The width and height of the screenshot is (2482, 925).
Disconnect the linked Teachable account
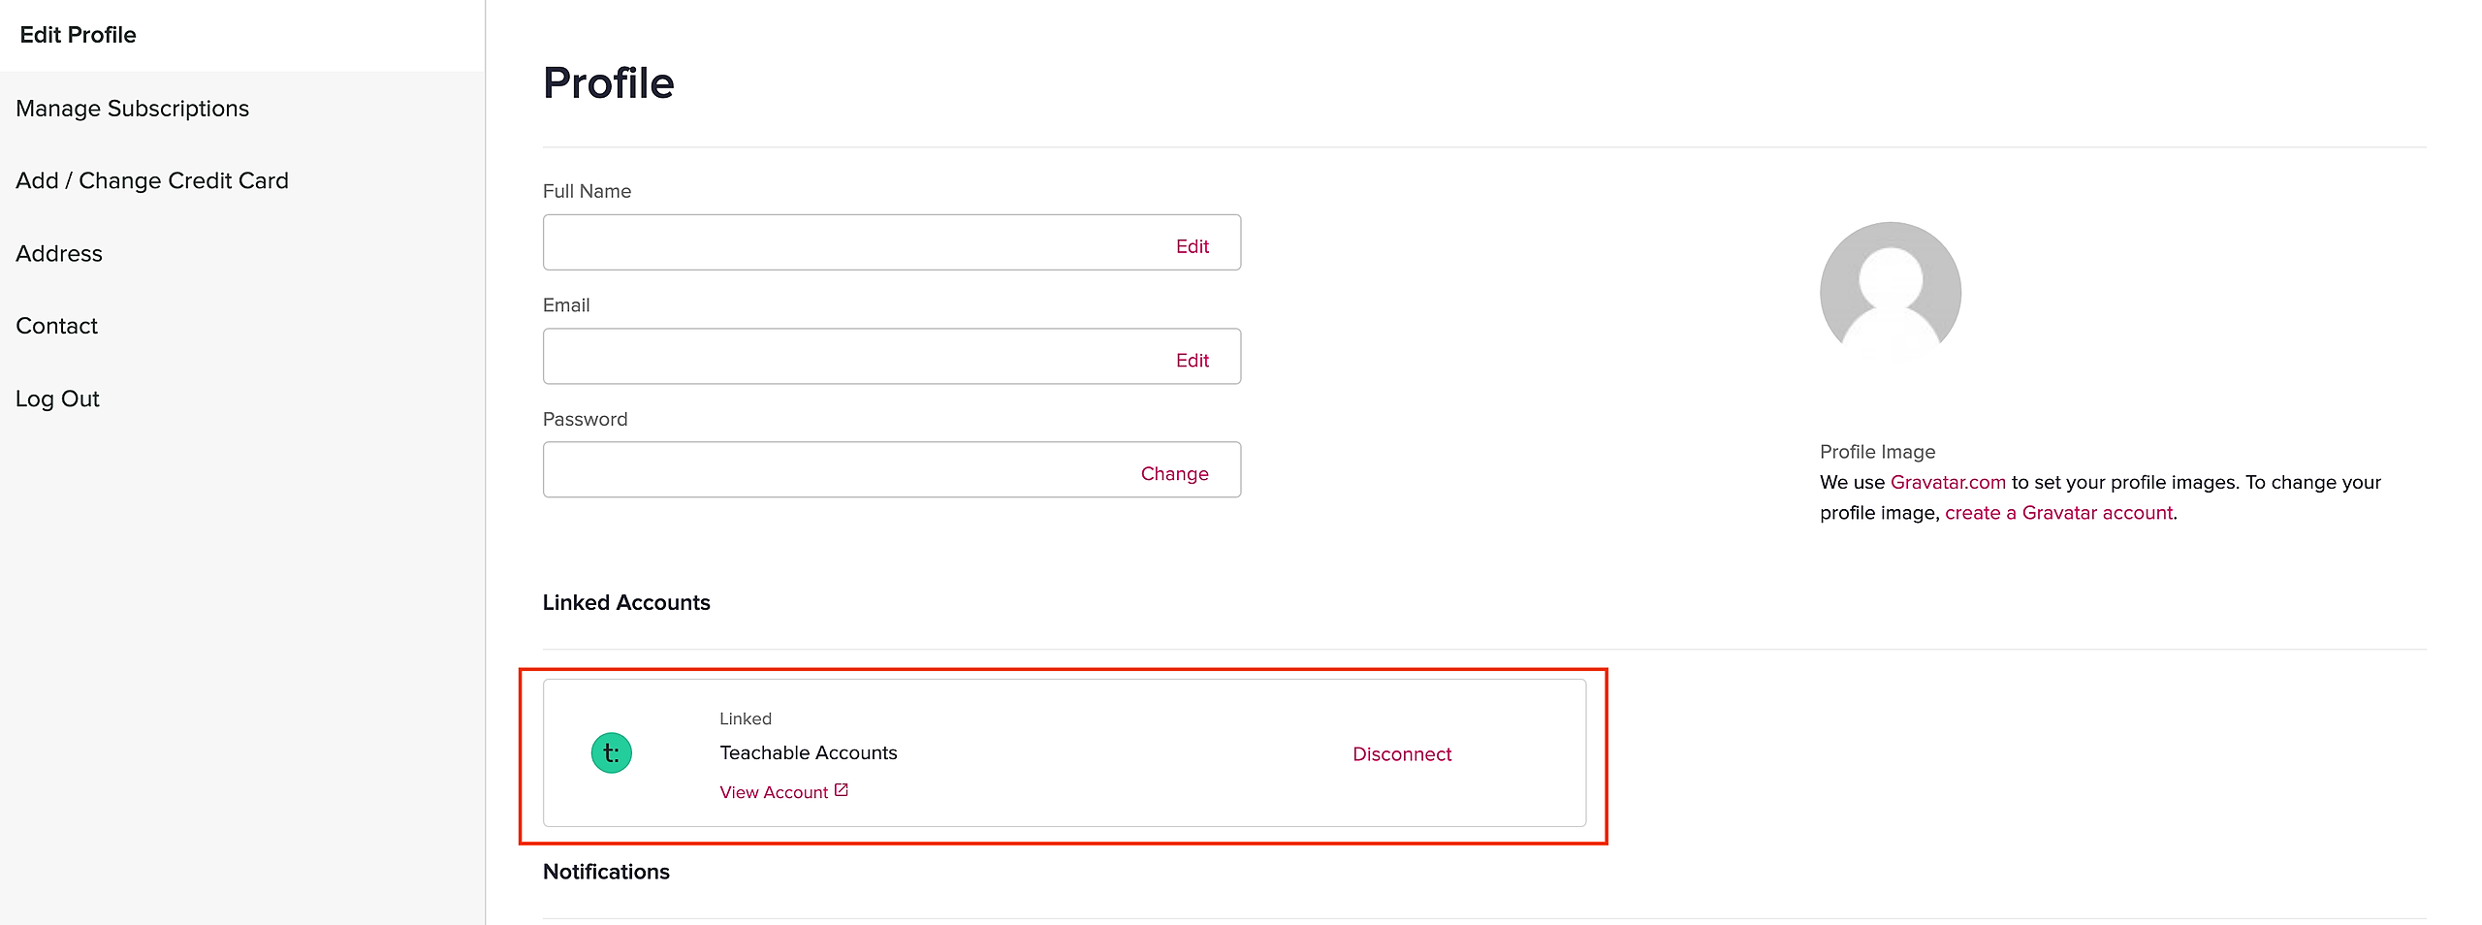(x=1401, y=754)
